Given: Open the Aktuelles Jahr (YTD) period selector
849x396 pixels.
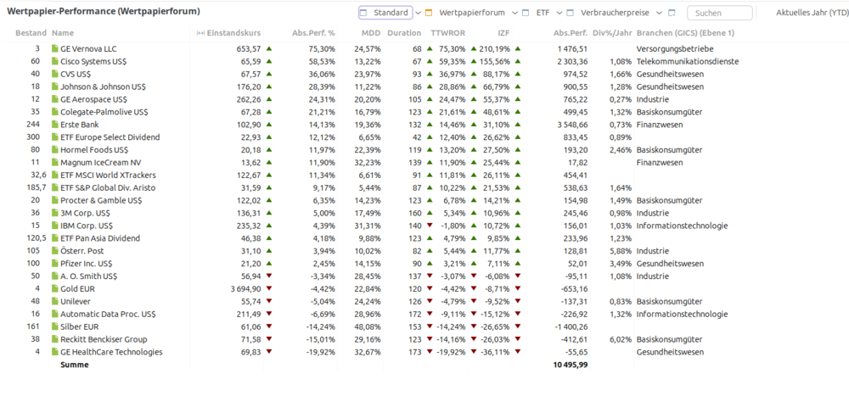Looking at the screenshot, I should click(812, 13).
